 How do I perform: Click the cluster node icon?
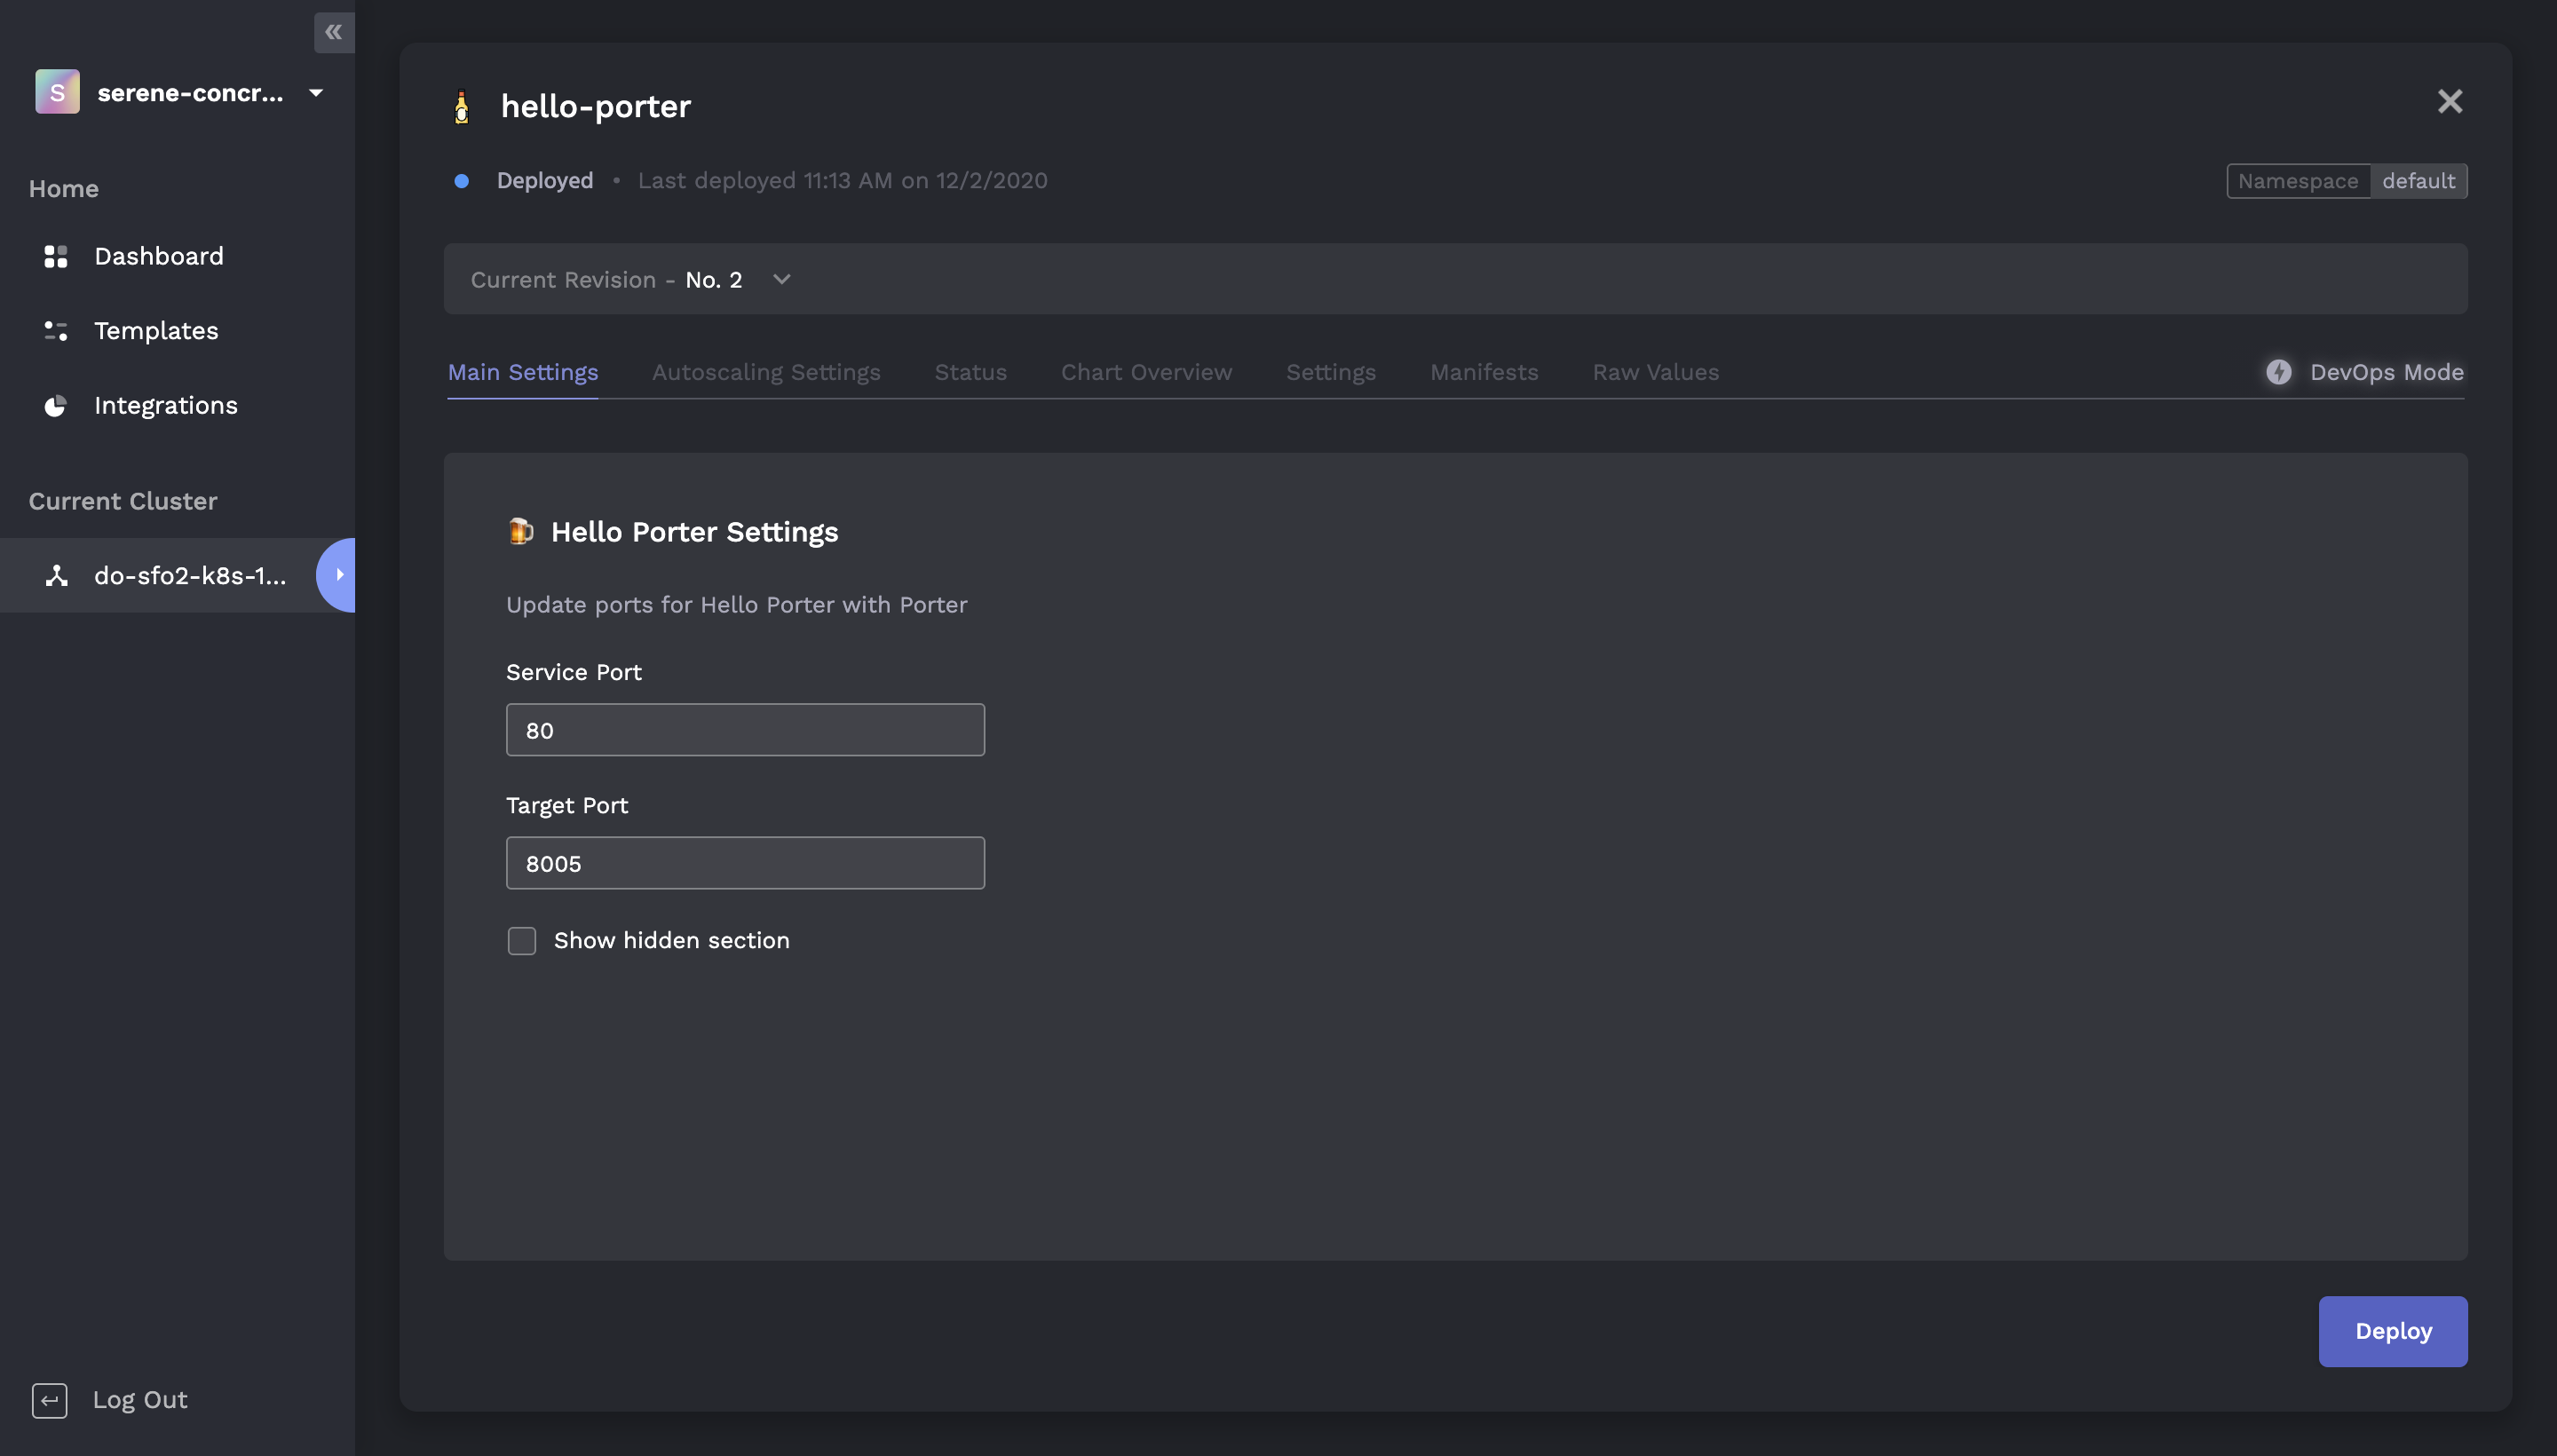[56, 576]
